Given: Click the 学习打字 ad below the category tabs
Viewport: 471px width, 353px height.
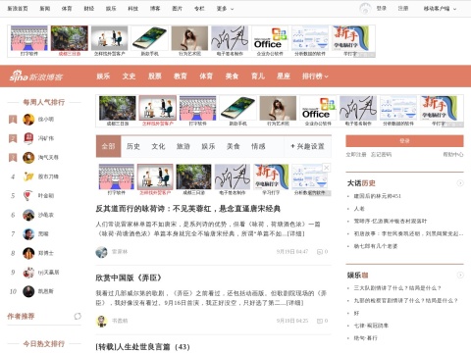Looking at the screenshot, I should [x=271, y=179].
